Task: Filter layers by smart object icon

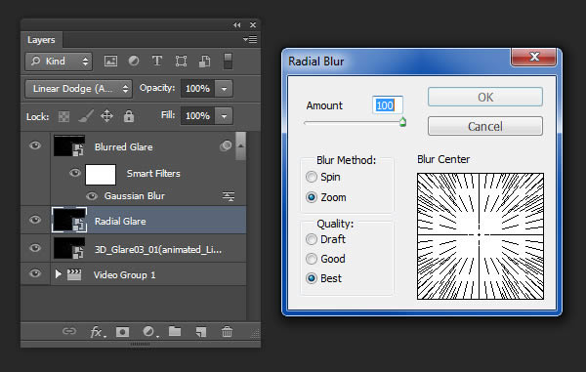Action: 204,61
